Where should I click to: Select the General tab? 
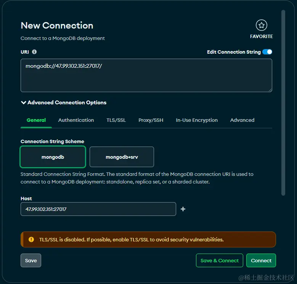point(36,120)
